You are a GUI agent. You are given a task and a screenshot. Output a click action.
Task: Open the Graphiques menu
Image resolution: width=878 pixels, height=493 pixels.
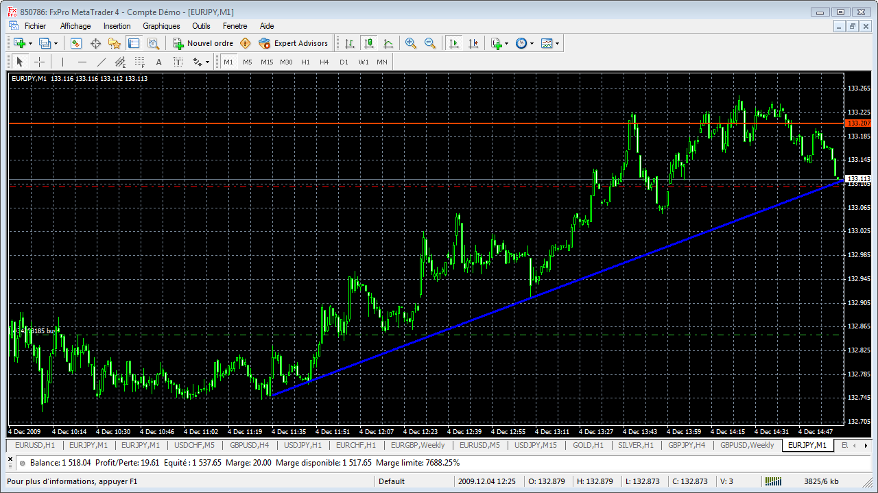coord(161,26)
